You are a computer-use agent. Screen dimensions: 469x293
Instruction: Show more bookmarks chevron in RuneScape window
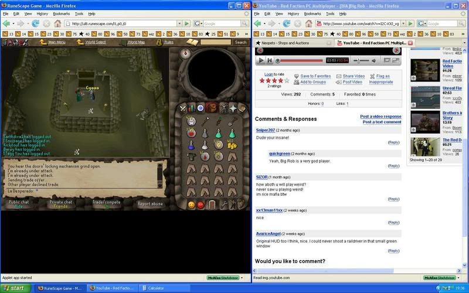246,34
